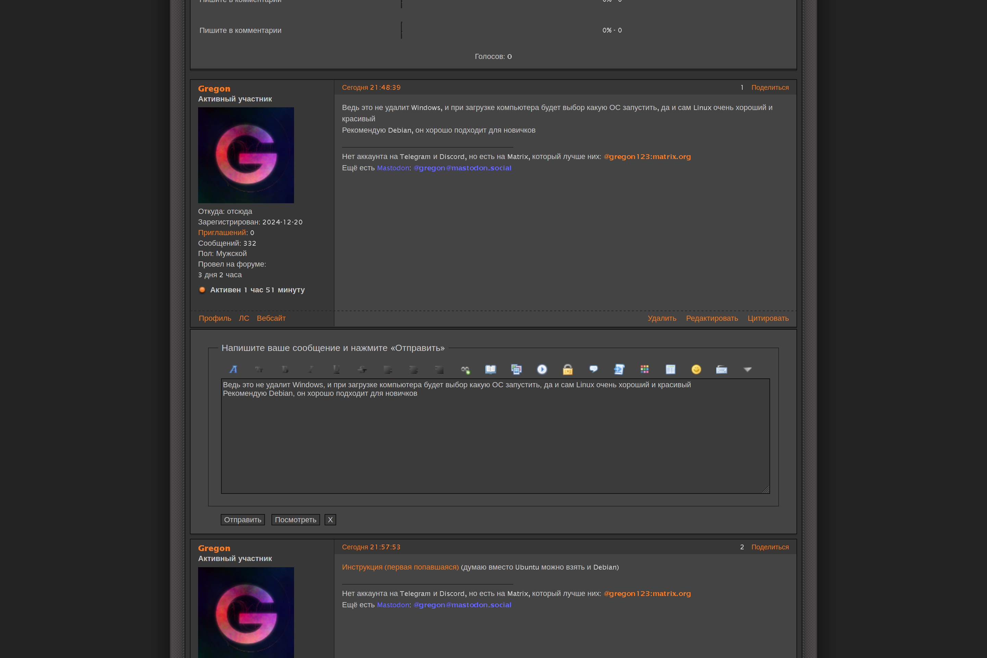Screen dimensions: 987x658
Task: Click the play video icon
Action: click(x=542, y=369)
